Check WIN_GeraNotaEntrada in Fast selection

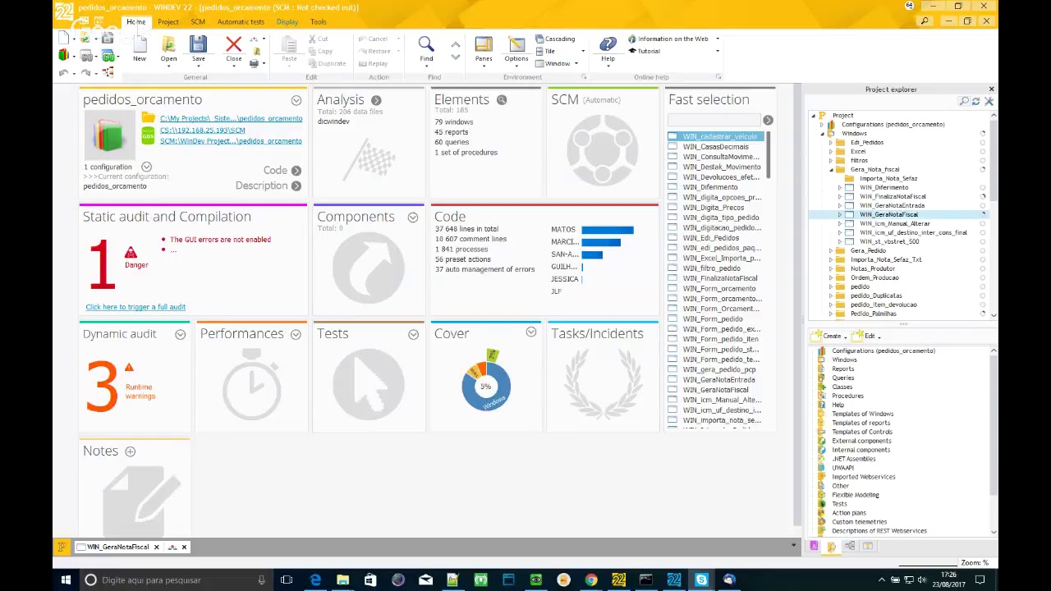click(x=672, y=379)
